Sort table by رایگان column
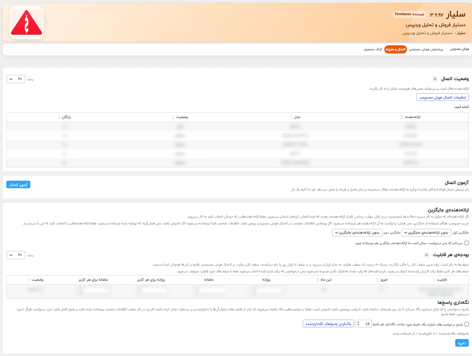472x356 pixels. 65,117
